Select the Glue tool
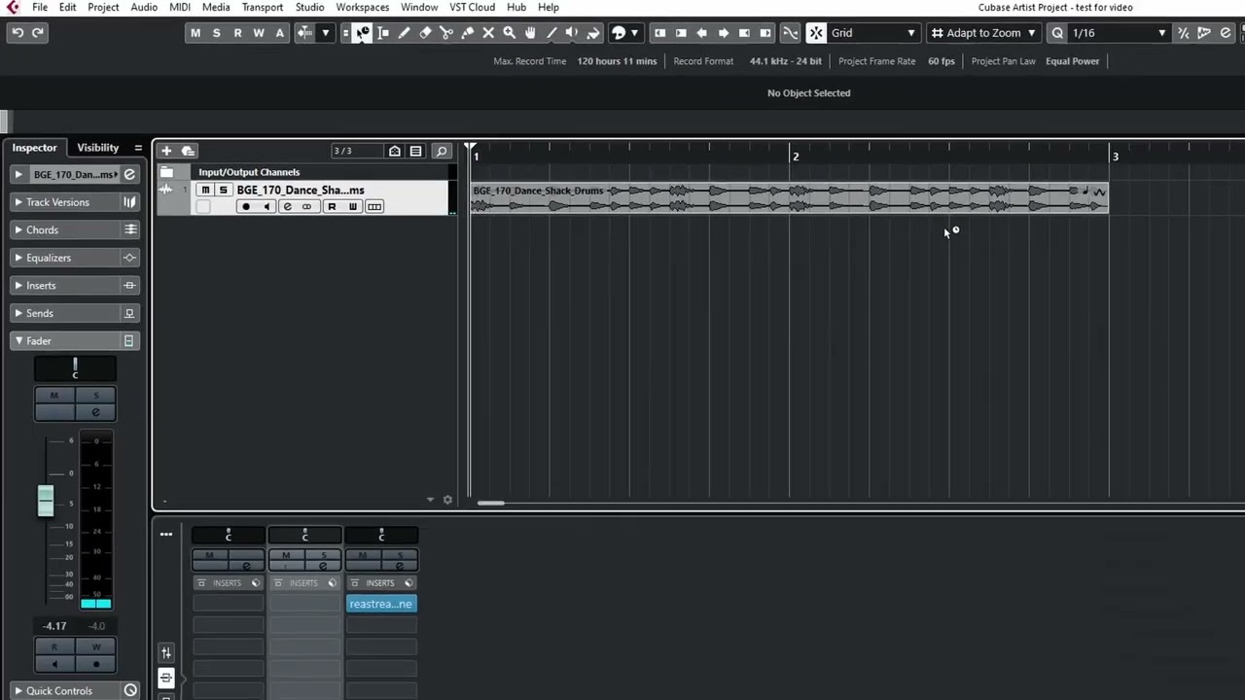Viewport: 1245px width, 700px height. coord(467,33)
